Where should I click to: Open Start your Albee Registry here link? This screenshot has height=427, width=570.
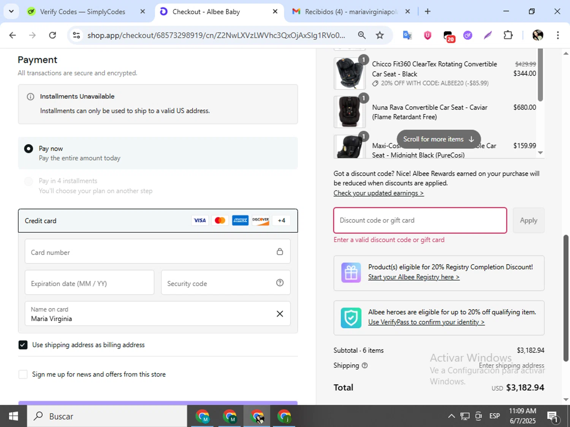(x=414, y=277)
